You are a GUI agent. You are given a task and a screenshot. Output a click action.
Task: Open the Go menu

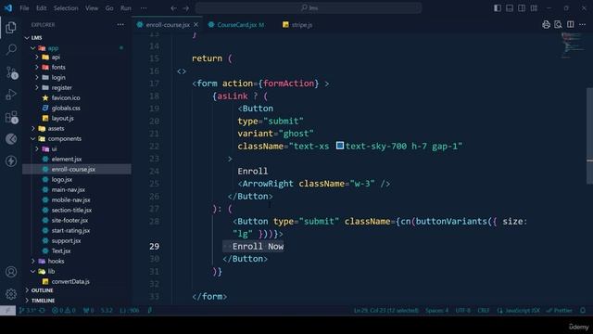[109, 8]
